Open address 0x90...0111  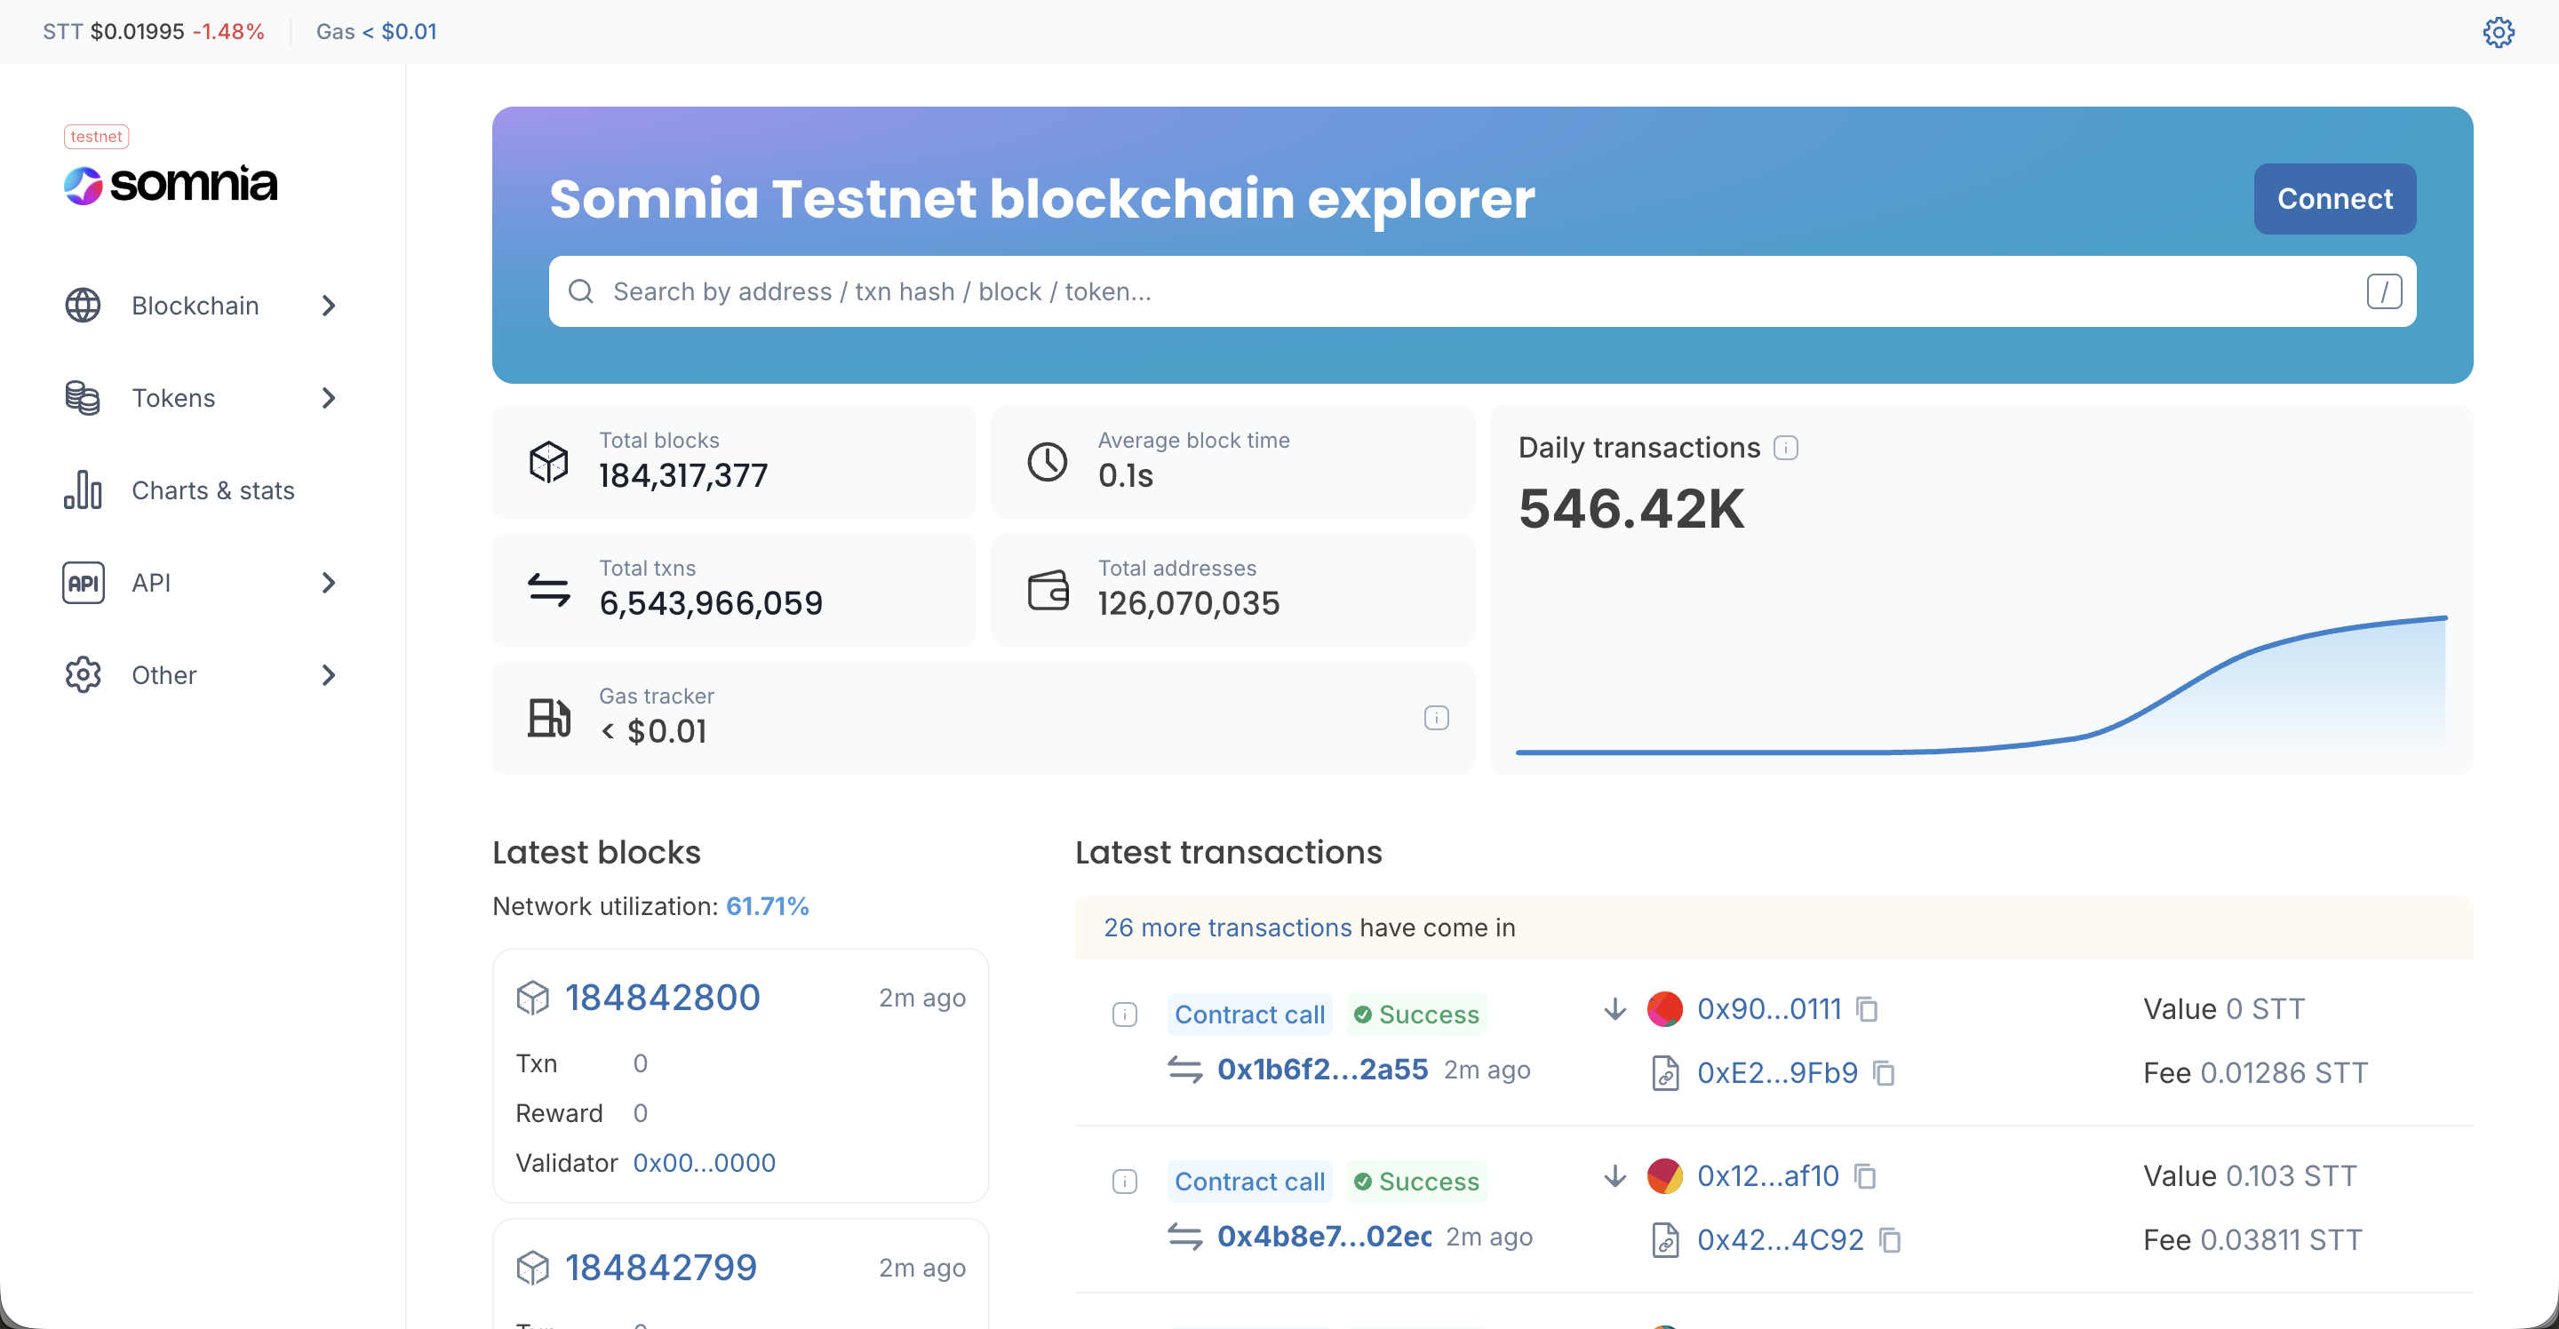[1768, 1009]
